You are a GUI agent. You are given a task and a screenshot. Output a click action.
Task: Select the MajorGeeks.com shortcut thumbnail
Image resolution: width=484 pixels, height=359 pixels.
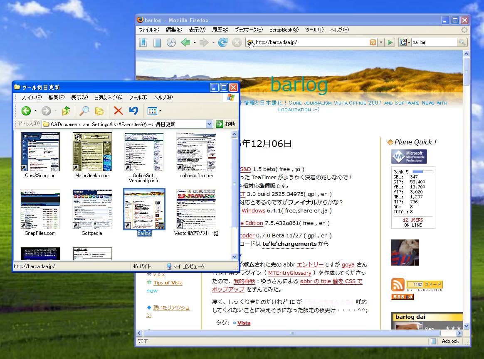pyautogui.click(x=92, y=151)
